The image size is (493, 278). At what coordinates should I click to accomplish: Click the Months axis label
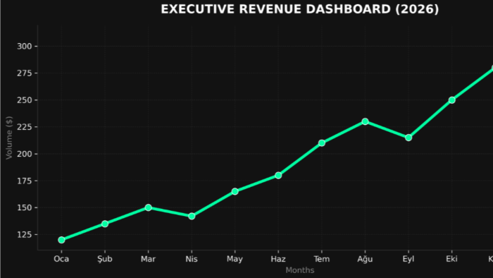coord(300,270)
